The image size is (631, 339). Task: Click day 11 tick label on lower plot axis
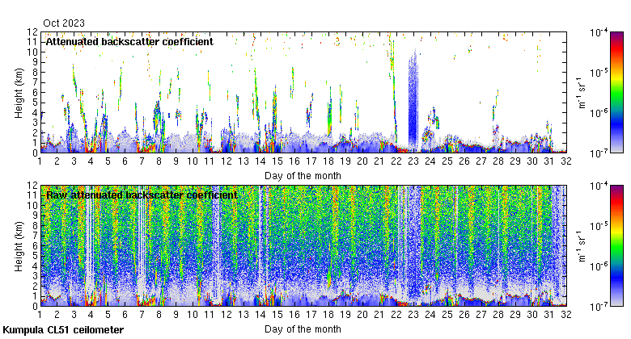click(210, 315)
